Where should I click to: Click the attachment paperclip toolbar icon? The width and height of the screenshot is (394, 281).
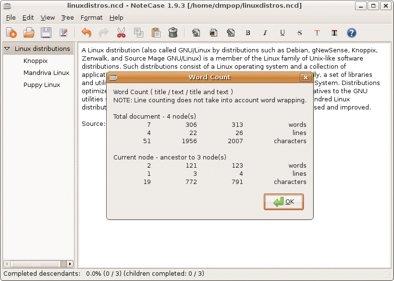(x=231, y=33)
